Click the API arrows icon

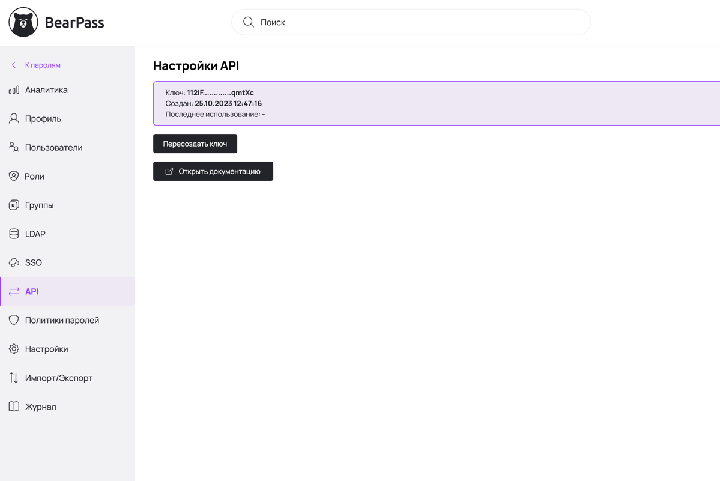(14, 291)
